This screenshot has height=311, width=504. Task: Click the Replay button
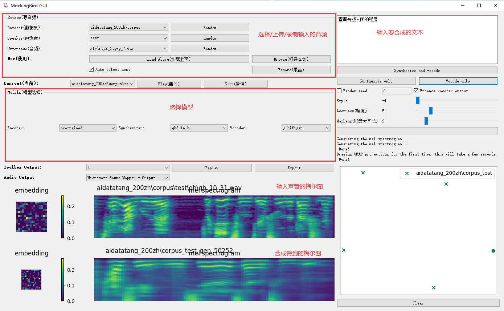[212, 168]
